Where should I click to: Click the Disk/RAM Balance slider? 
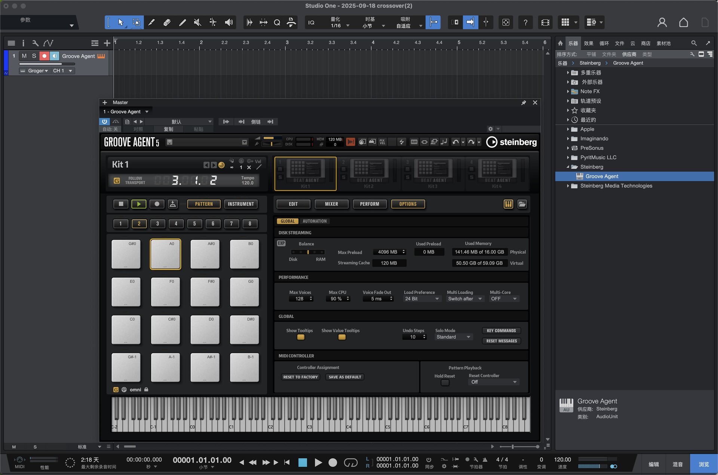click(x=308, y=252)
